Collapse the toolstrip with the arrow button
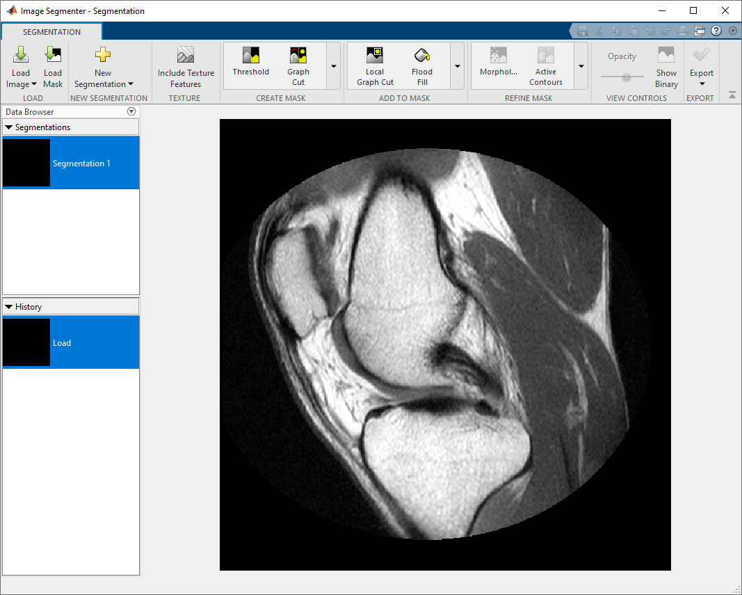The width and height of the screenshot is (742, 595). pyautogui.click(x=732, y=95)
